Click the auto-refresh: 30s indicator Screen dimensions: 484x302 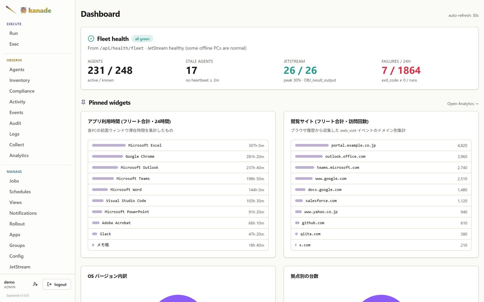[463, 15]
